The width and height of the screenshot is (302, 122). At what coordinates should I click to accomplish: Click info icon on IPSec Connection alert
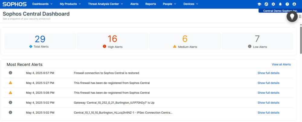click(x=10, y=112)
